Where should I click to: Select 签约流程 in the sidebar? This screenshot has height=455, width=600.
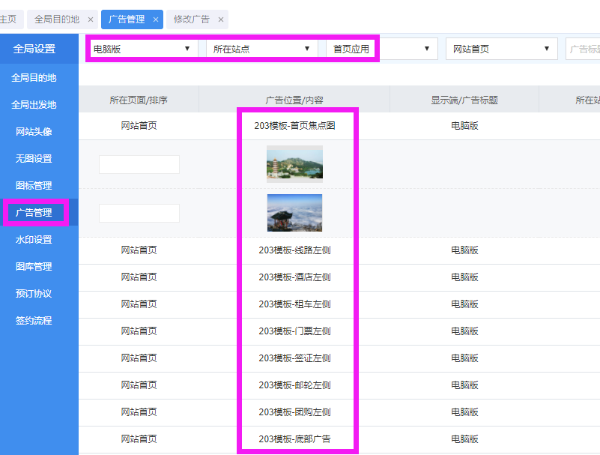click(x=34, y=321)
